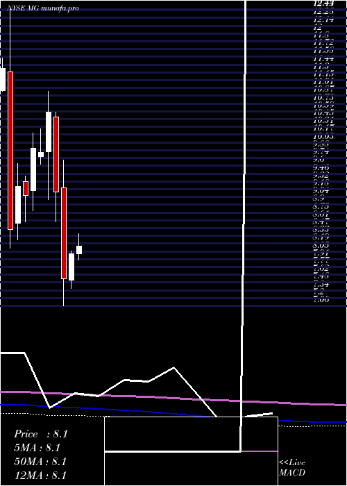Click the 'NYSE MG munafa.pro' chart title
The width and height of the screenshot is (347, 486).
pos(43,8)
